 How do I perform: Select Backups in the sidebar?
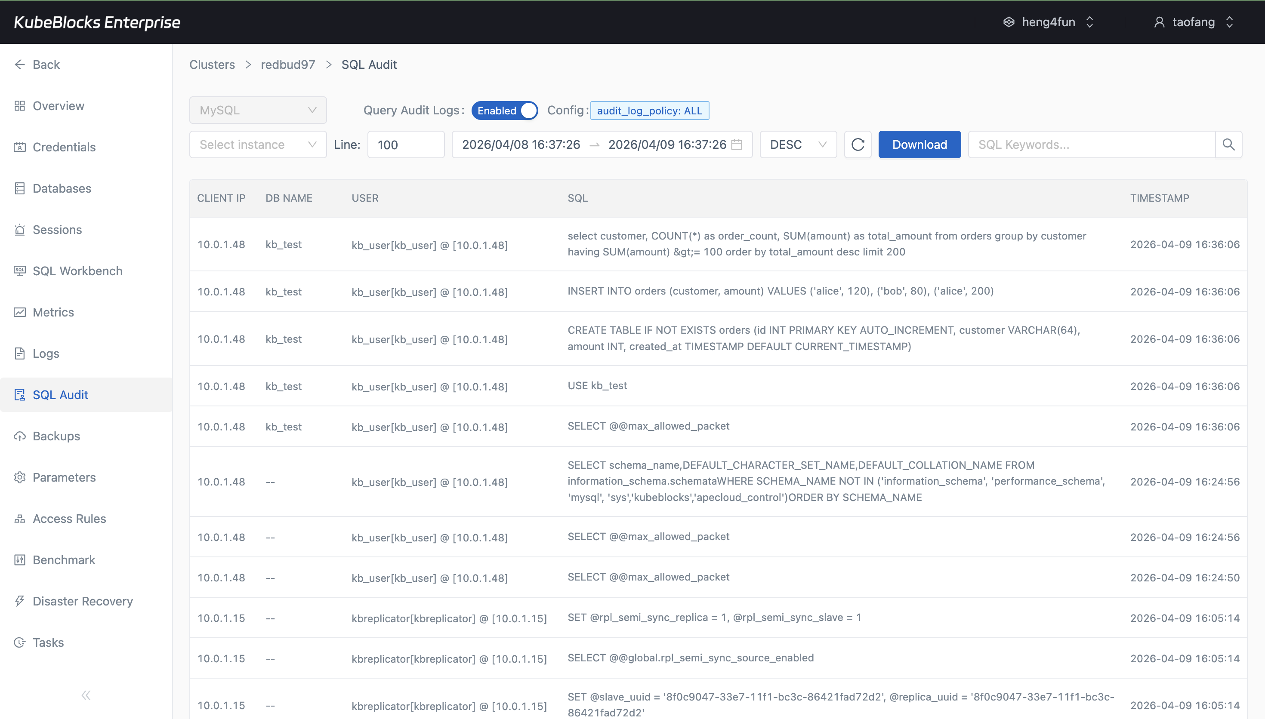(56, 436)
